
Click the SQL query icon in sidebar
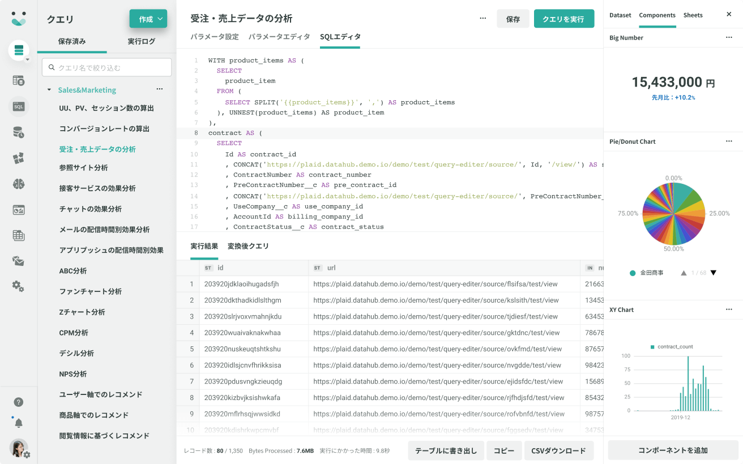point(19,106)
